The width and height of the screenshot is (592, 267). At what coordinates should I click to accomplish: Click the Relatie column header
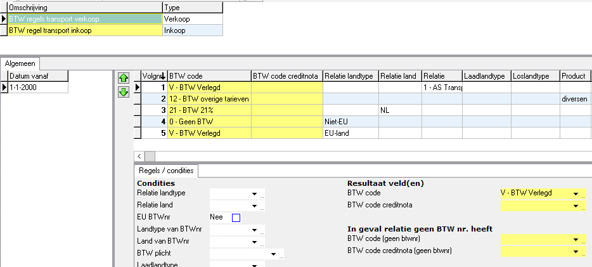[442, 76]
